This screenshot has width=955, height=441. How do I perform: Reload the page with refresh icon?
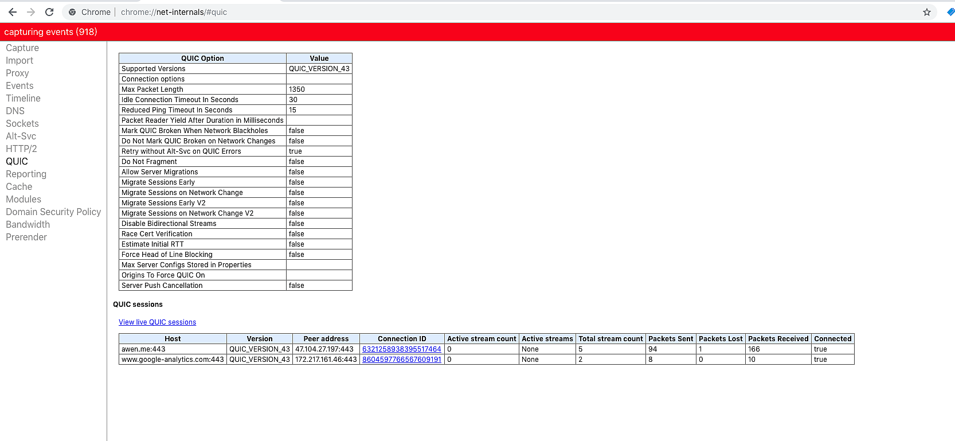(49, 12)
